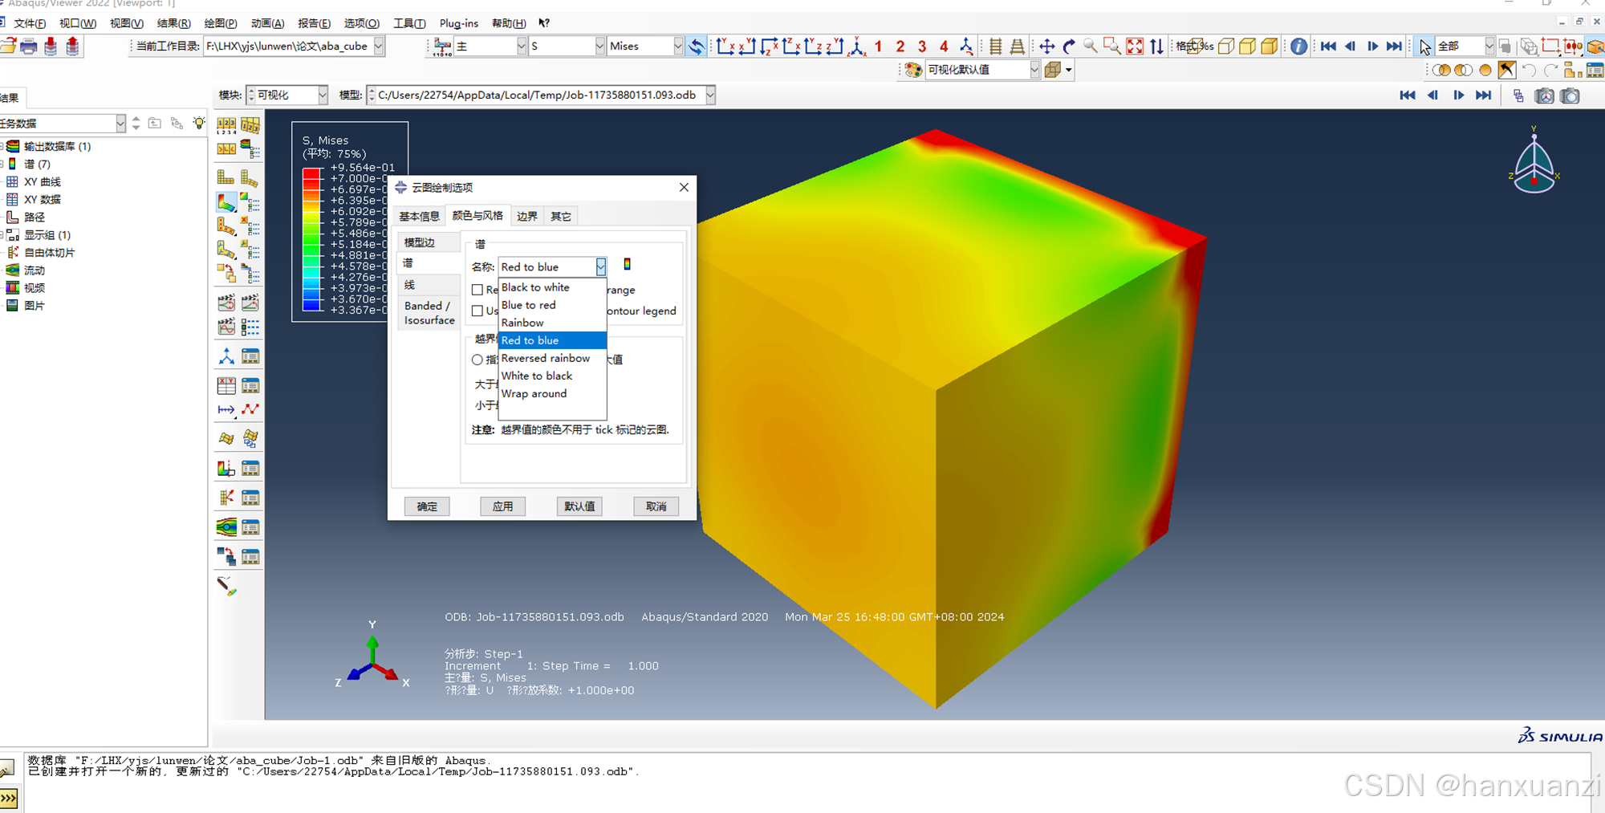Click the spectrum preview icon beside Red to blue
This screenshot has height=813, width=1605.
tap(628, 264)
